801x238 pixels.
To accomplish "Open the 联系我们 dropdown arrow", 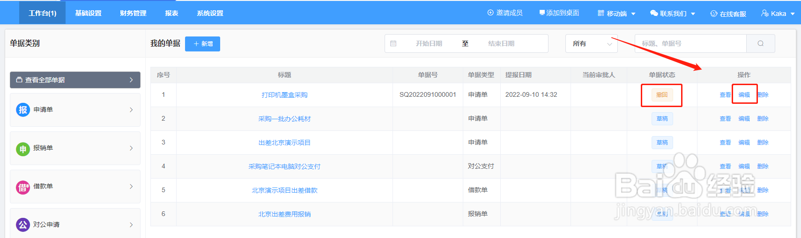I will point(693,14).
